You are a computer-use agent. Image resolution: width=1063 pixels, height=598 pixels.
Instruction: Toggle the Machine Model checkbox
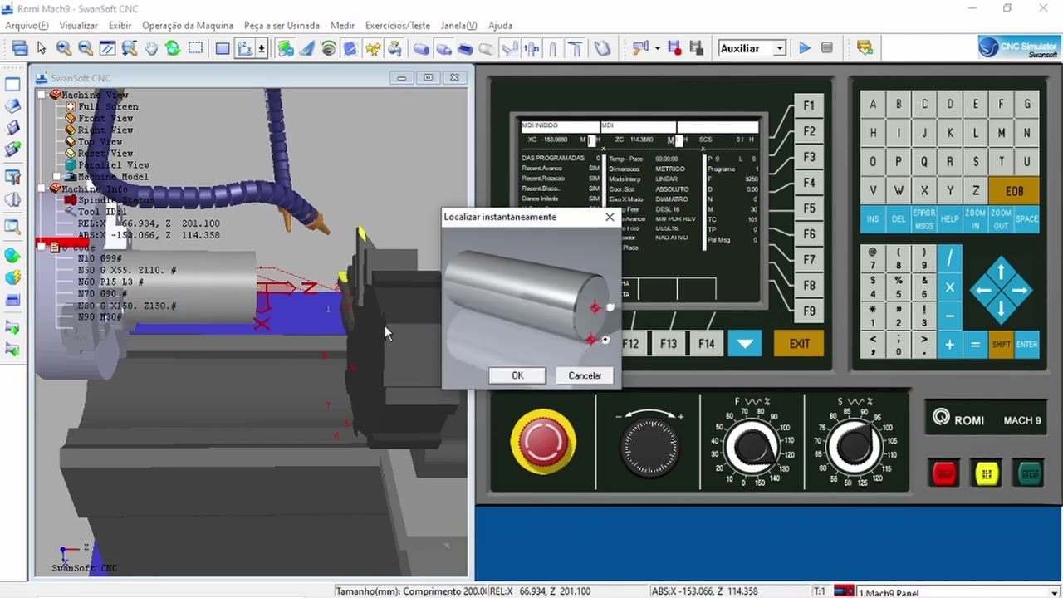pos(57,176)
